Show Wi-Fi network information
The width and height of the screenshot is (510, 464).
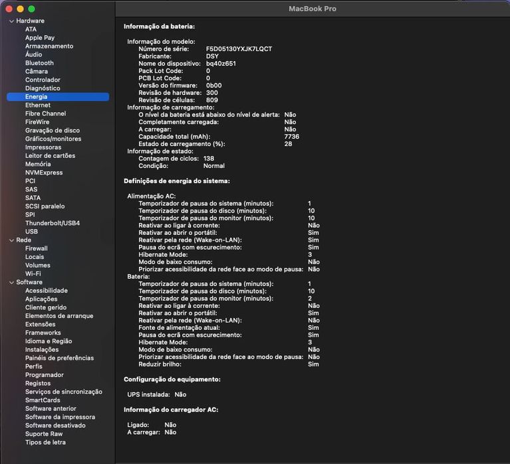click(33, 273)
